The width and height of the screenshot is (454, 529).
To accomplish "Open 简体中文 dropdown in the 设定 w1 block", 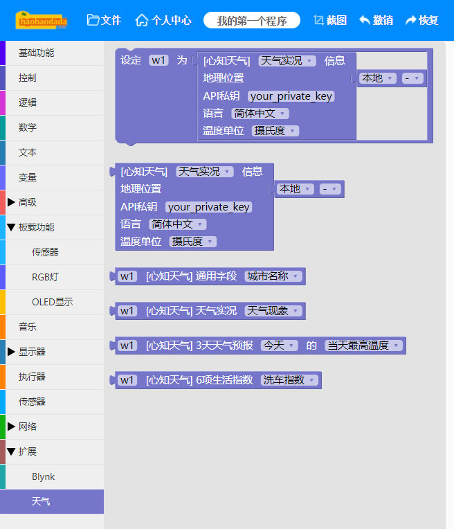I will point(260,114).
